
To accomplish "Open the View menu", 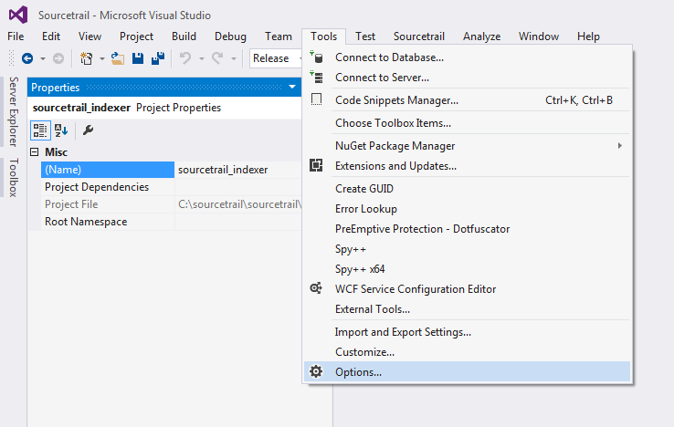I will coord(90,36).
